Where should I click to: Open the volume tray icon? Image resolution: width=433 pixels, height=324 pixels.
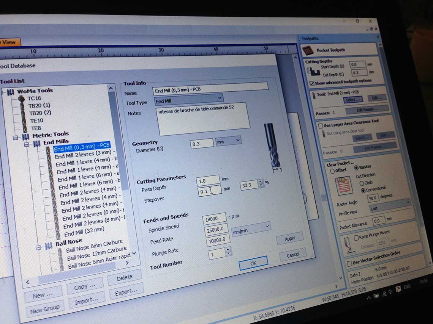click(x=390, y=292)
